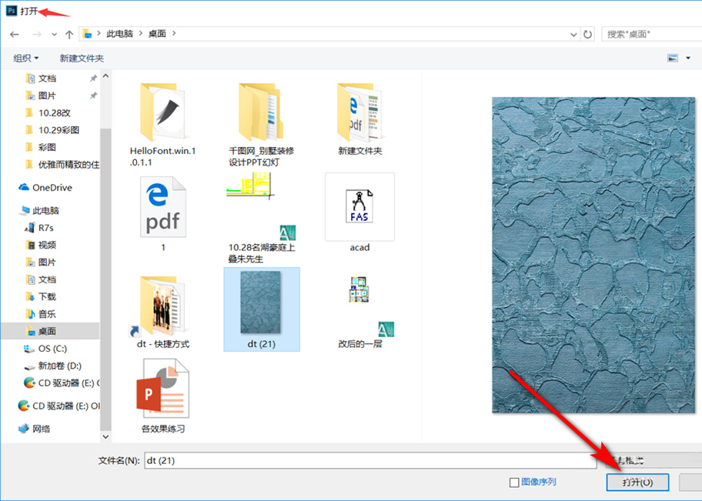Open the 10.29彩图 folder in sidebar

pos(58,130)
